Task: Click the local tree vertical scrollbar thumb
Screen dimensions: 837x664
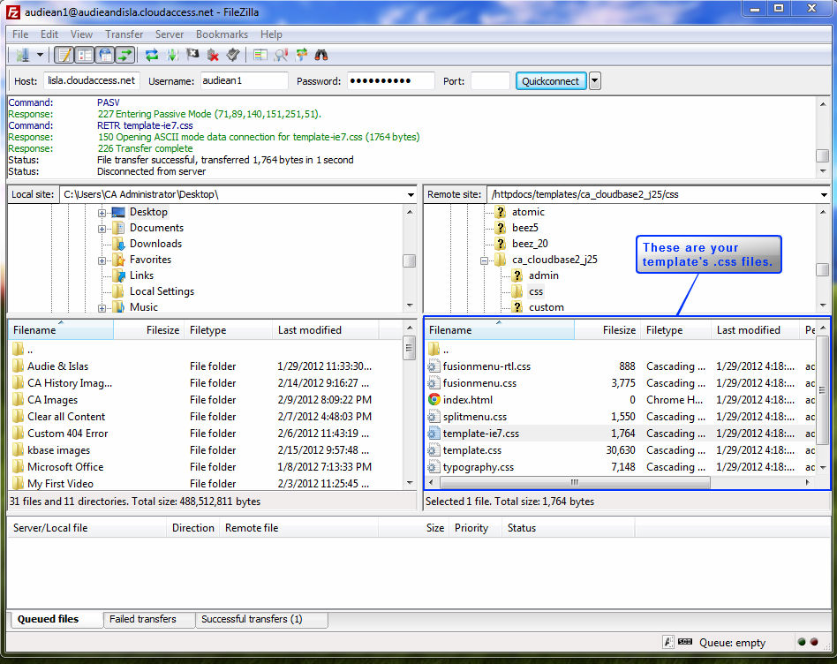Action: click(410, 261)
